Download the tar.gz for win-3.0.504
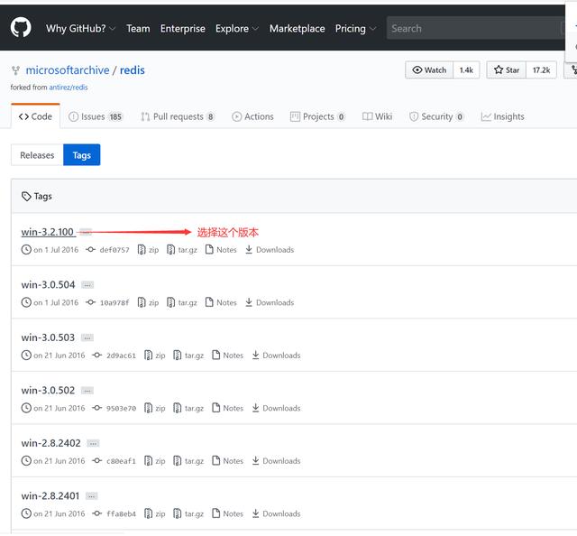The height and width of the screenshot is (536, 577). pyautogui.click(x=182, y=303)
